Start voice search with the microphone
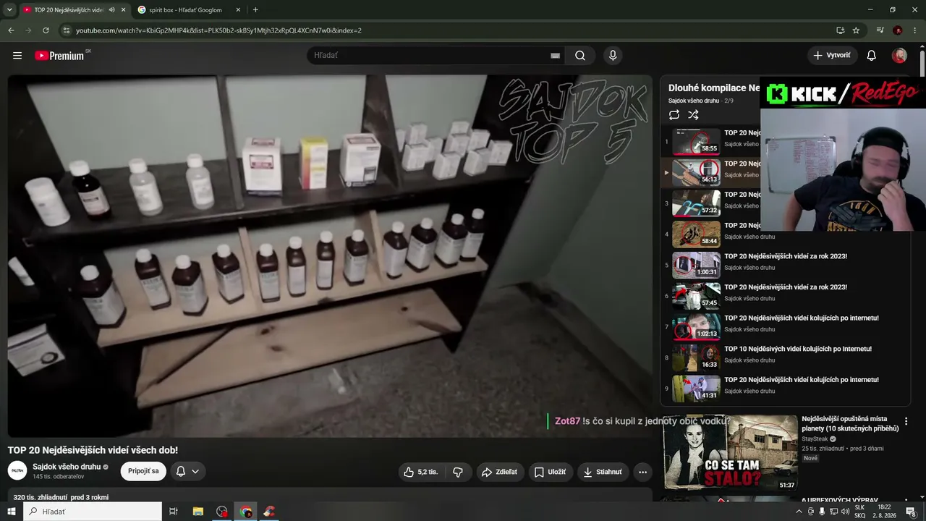This screenshot has height=521, width=926. click(613, 56)
